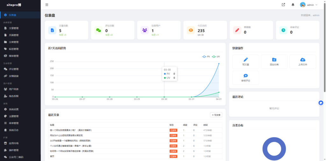Open the external site link icon
Viewport: 326px width, 161px height.
point(283,5)
